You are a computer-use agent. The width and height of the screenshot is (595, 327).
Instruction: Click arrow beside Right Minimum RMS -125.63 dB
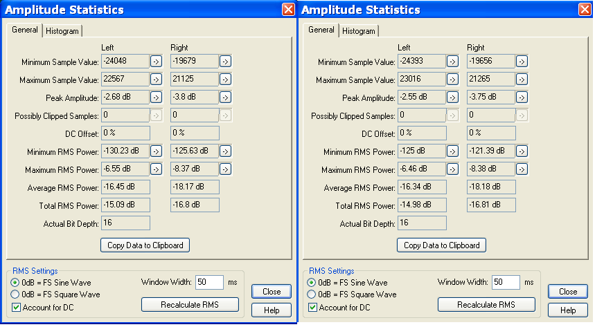(x=225, y=151)
